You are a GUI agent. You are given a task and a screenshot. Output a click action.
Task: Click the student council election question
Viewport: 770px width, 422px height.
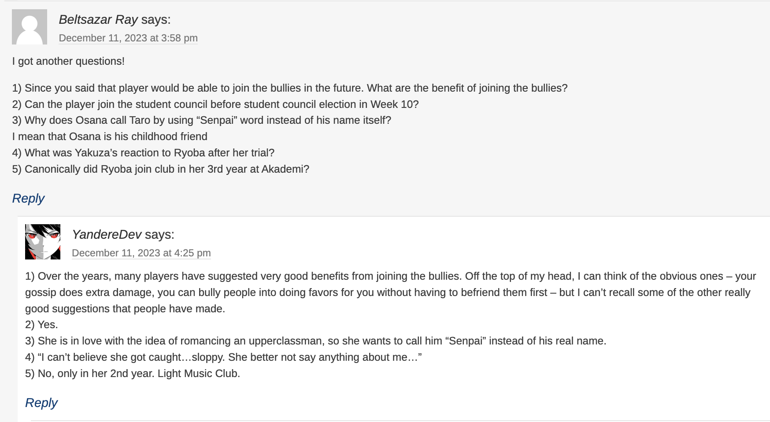tap(215, 104)
